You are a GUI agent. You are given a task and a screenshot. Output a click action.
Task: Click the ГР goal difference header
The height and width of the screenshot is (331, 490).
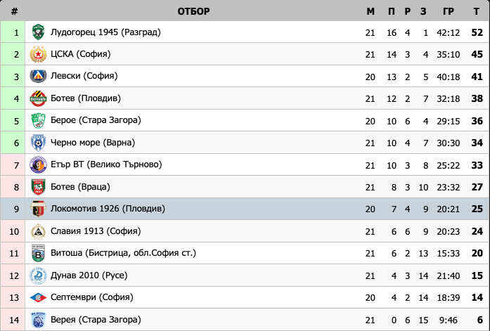449,11
